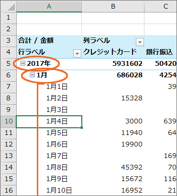Image resolution: width=177 pixels, height=196 pixels.
Task: Select the entire sheet corner button
Action: 8,7
